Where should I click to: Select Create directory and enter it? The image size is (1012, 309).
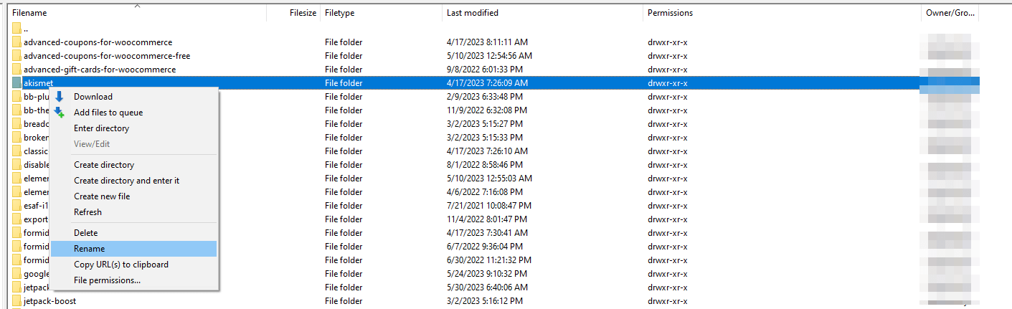126,181
